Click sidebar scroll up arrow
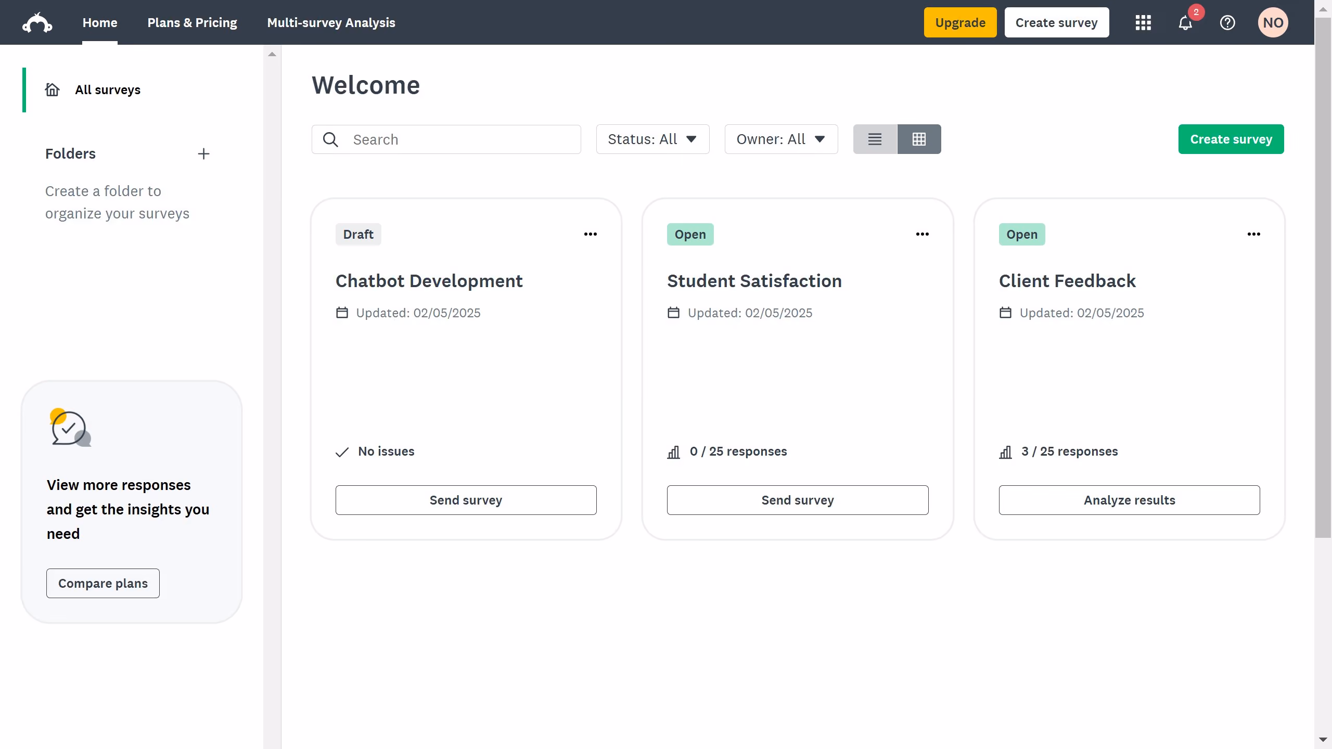This screenshot has height=749, width=1332. tap(272, 54)
